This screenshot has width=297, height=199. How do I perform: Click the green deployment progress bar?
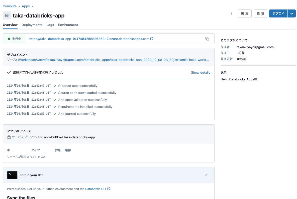click(x=109, y=79)
